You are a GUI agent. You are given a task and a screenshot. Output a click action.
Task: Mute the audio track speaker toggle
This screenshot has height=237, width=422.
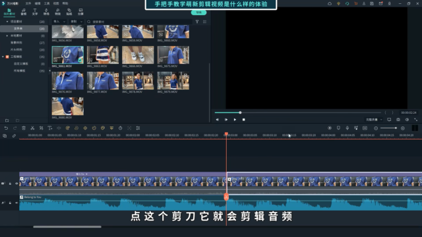[x=16, y=203]
